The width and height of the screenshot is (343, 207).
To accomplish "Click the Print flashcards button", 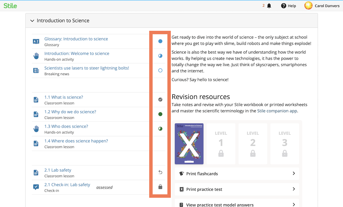I will point(237,173).
